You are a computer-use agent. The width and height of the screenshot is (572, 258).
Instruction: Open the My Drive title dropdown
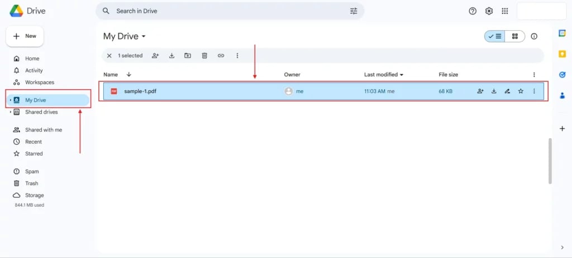coord(144,37)
